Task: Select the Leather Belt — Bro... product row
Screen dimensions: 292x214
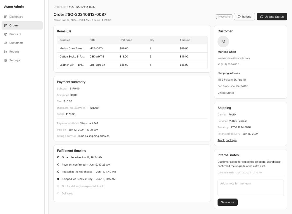Action: point(132,65)
